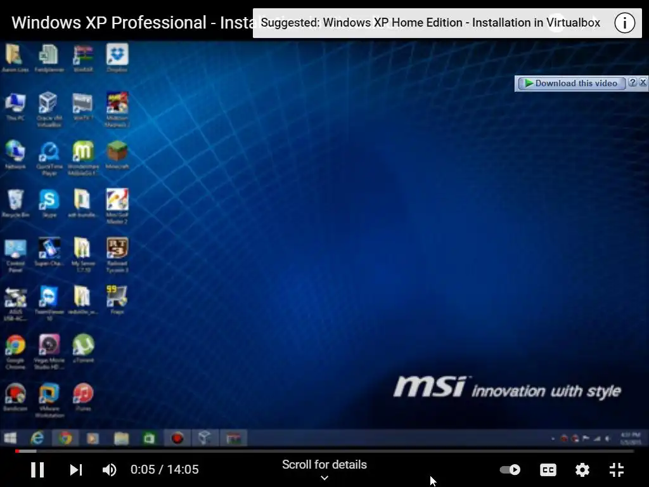Open the Recycle Bin
This screenshot has height=487, width=649.
click(15, 204)
